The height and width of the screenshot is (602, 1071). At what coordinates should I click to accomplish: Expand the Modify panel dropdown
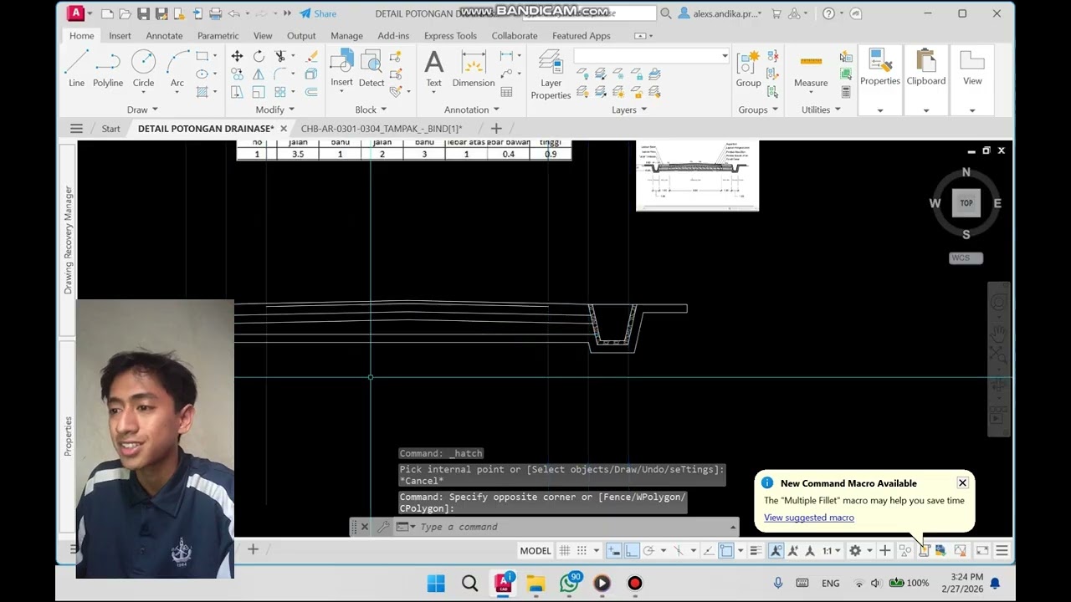[x=275, y=110]
